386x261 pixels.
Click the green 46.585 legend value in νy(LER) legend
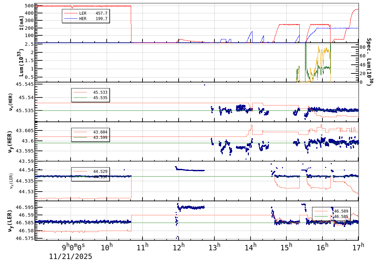341,217
